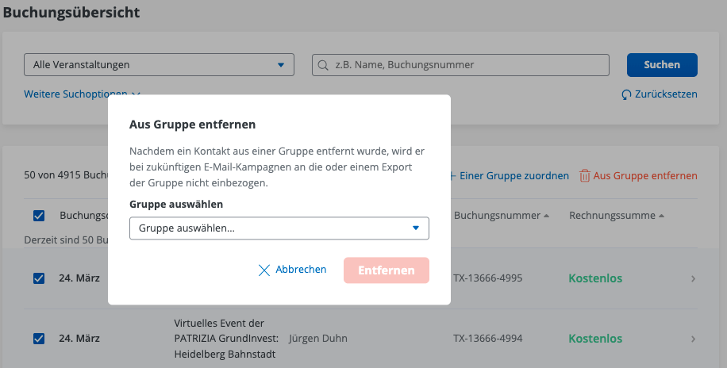This screenshot has width=727, height=368.
Task: Open booking TX-13666-4995 row chevron
Action: click(693, 278)
